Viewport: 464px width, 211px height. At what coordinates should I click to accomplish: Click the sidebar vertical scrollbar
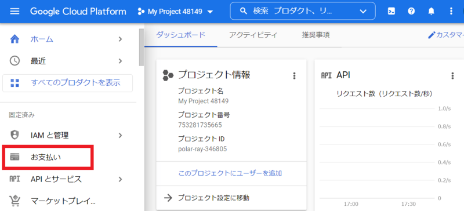[x=142, y=48]
